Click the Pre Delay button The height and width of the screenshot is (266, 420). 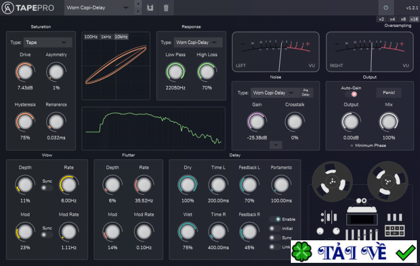[306, 93]
